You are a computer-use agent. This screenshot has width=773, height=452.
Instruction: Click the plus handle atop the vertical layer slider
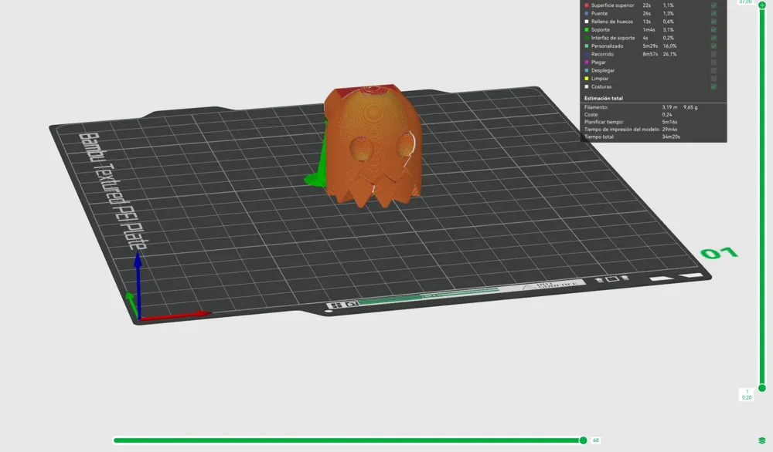click(762, 5)
